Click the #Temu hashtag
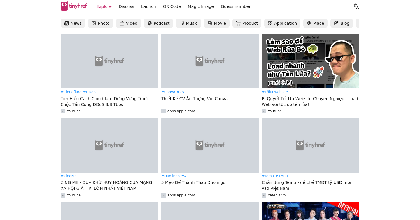Viewport: 420px width, 220px height. click(268, 176)
